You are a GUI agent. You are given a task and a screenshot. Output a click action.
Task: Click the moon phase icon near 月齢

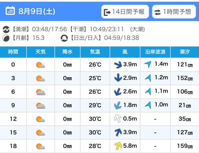point(6,38)
